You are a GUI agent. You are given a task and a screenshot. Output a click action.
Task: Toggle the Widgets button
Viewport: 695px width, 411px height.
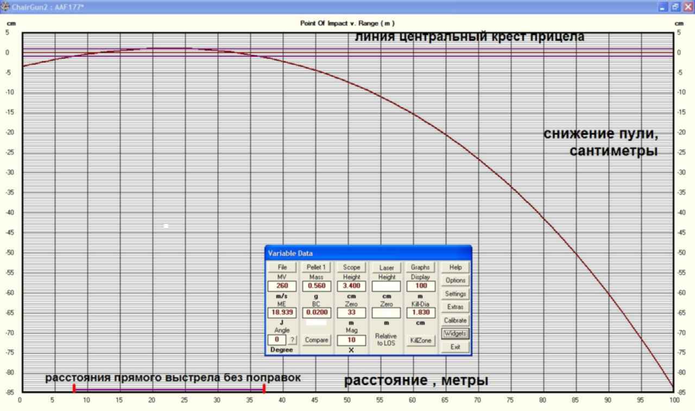tap(455, 333)
